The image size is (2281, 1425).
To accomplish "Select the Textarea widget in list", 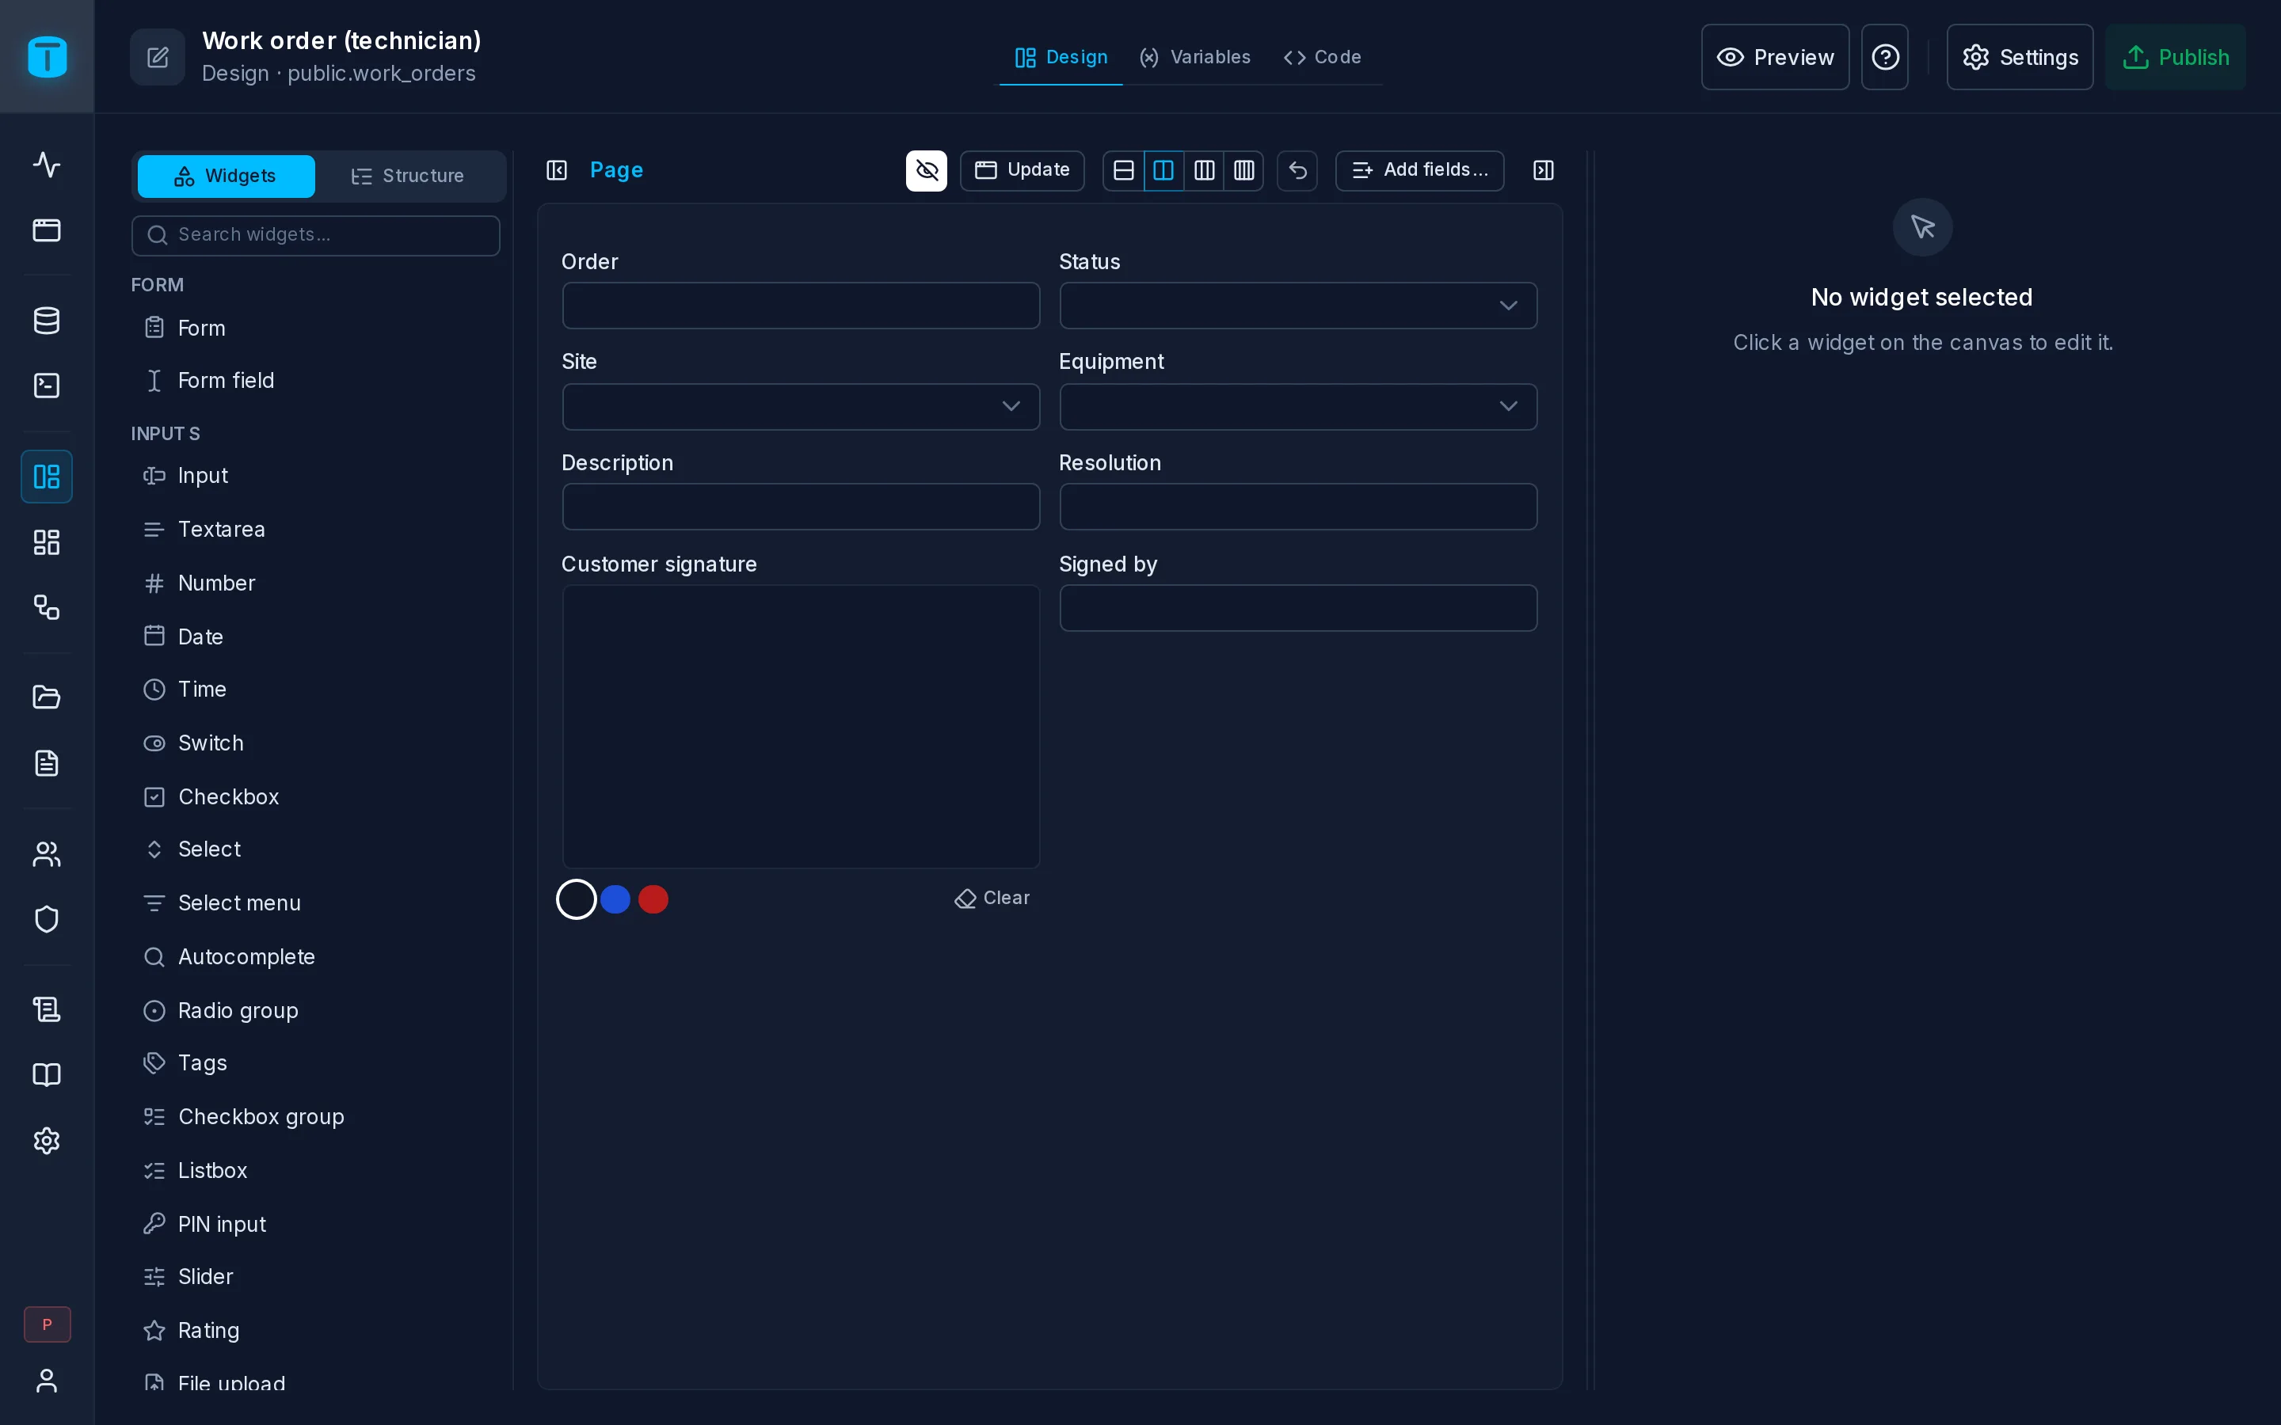I will (316, 529).
